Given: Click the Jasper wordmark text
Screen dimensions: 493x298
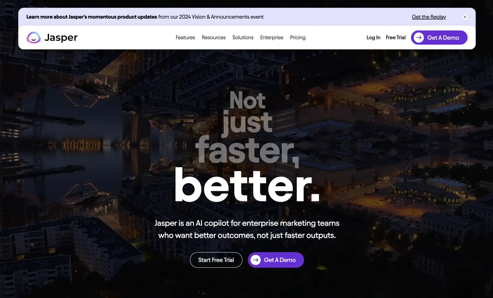Looking at the screenshot, I should (61, 37).
